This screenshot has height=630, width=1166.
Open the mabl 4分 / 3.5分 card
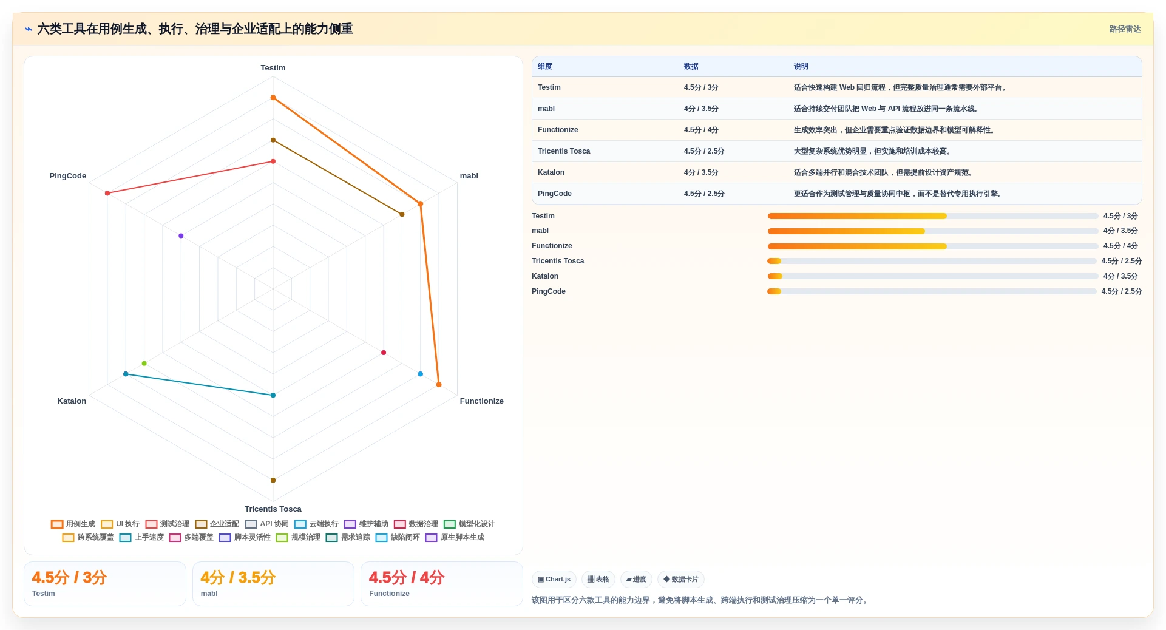coord(273,584)
